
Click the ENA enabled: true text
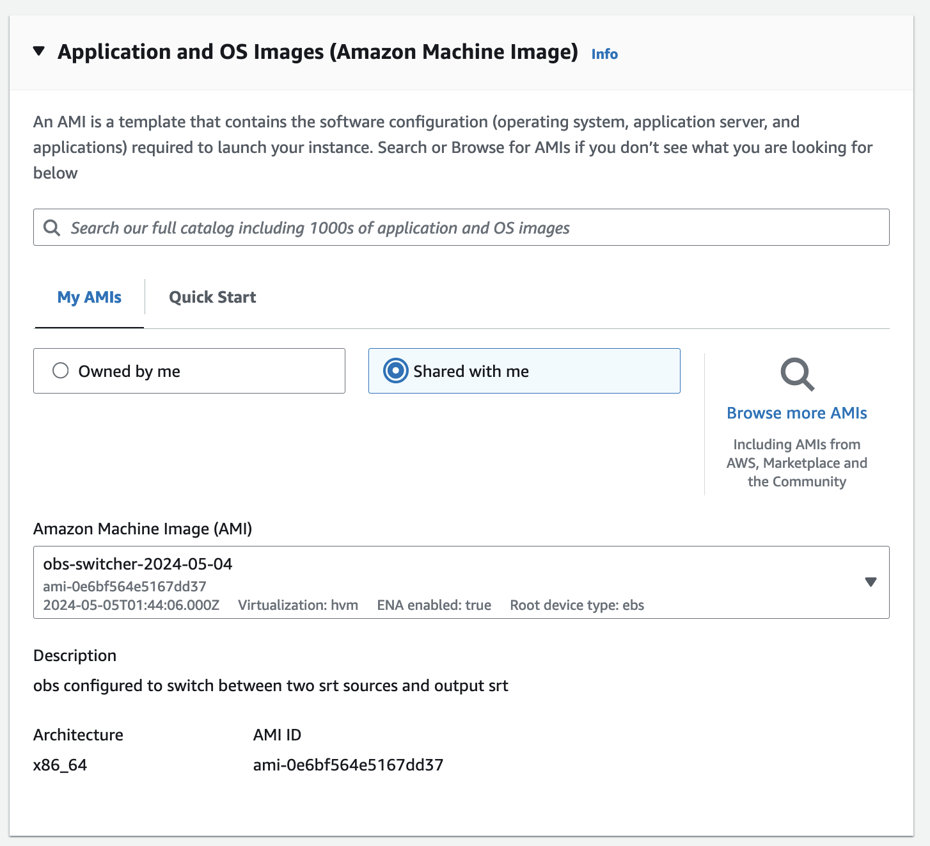[x=434, y=605]
